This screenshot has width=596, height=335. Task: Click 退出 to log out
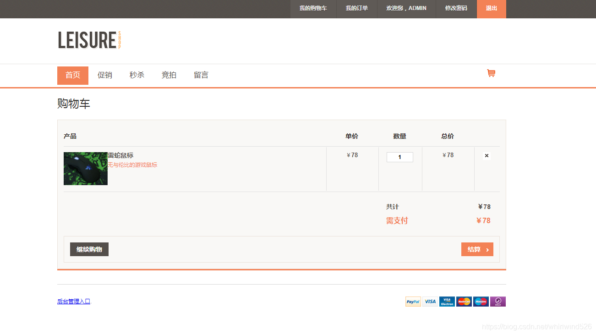(491, 8)
